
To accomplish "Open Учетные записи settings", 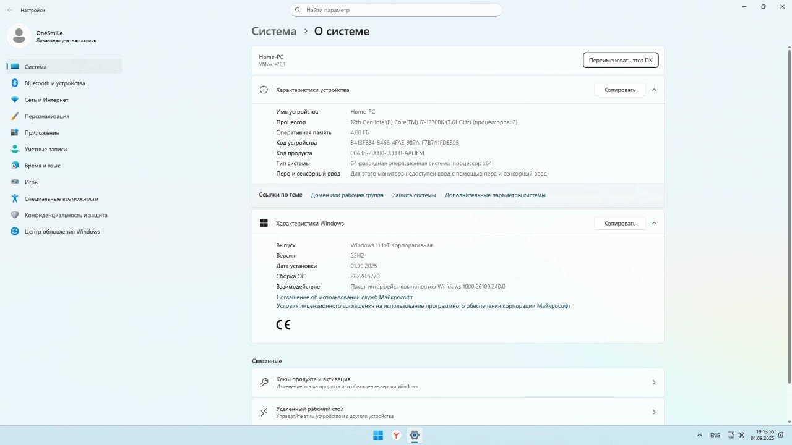I will (x=64, y=149).
